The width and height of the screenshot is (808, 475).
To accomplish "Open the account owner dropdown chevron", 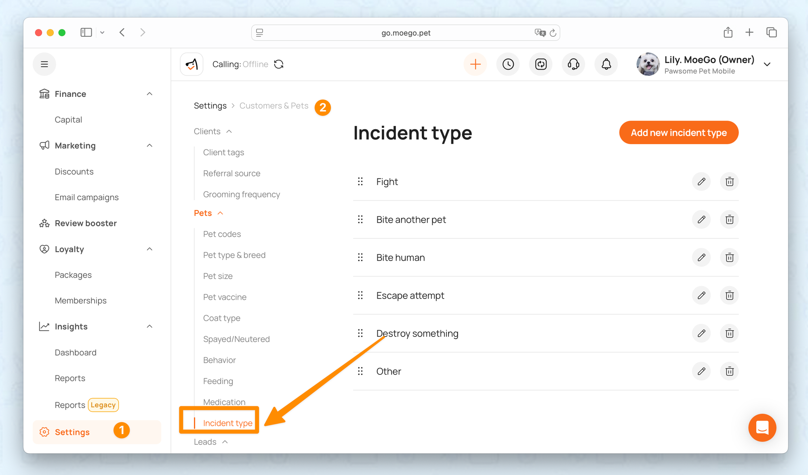I will 767,65.
